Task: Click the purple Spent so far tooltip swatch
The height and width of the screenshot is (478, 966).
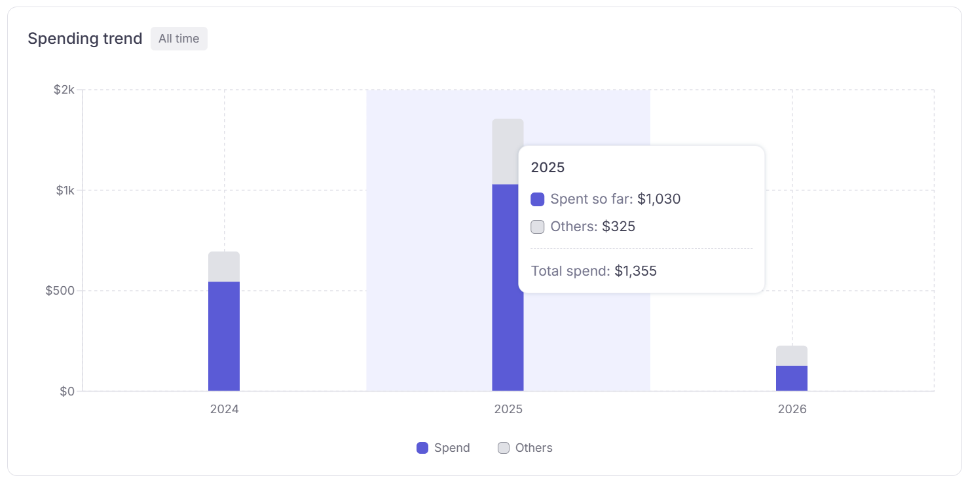Action: pos(538,199)
